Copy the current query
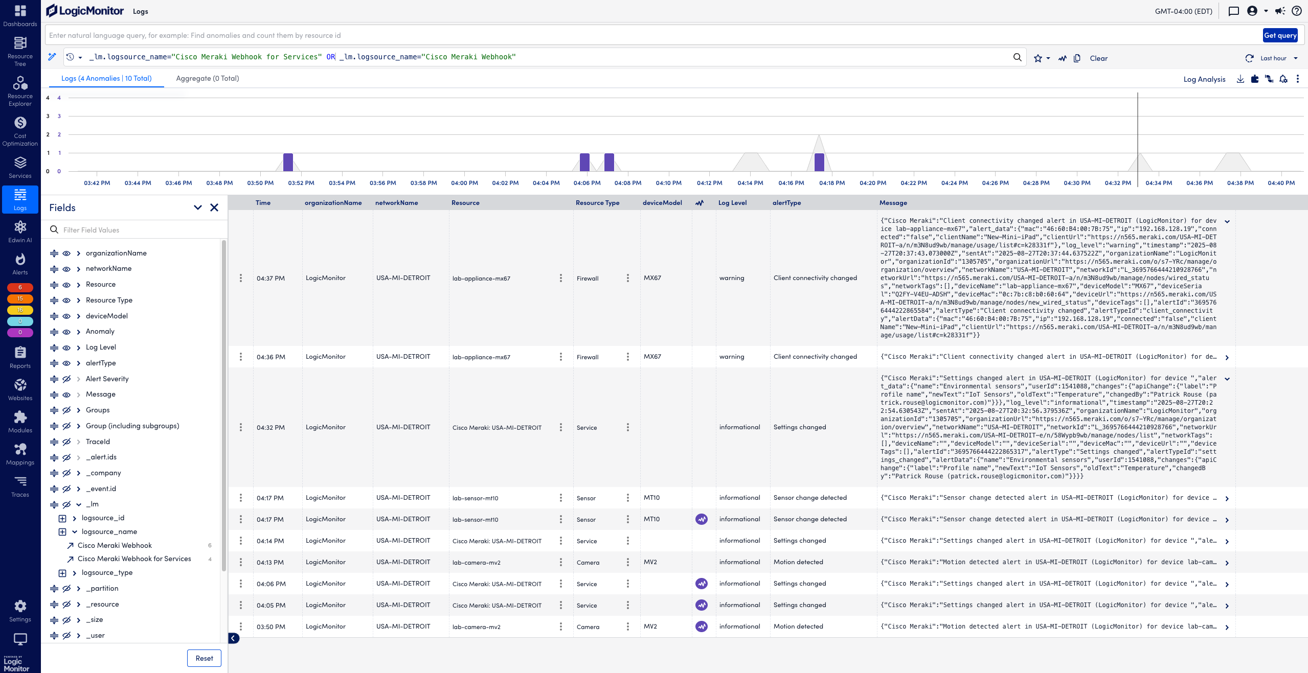 [x=1077, y=58]
